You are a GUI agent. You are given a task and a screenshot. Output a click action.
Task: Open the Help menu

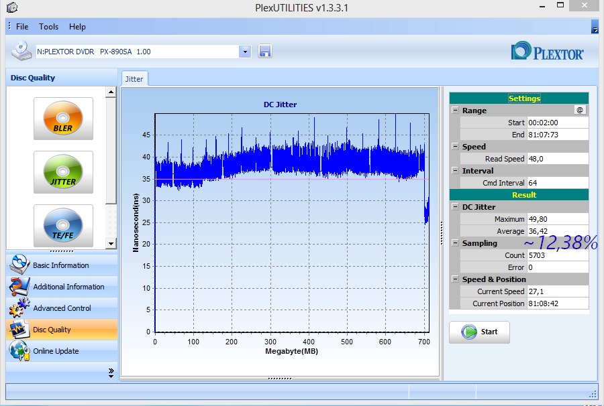77,27
